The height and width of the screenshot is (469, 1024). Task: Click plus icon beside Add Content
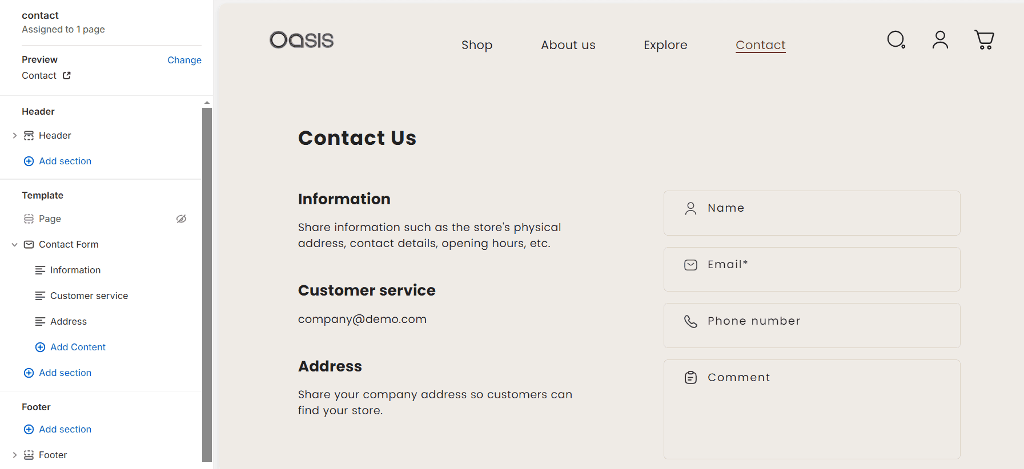pos(41,347)
